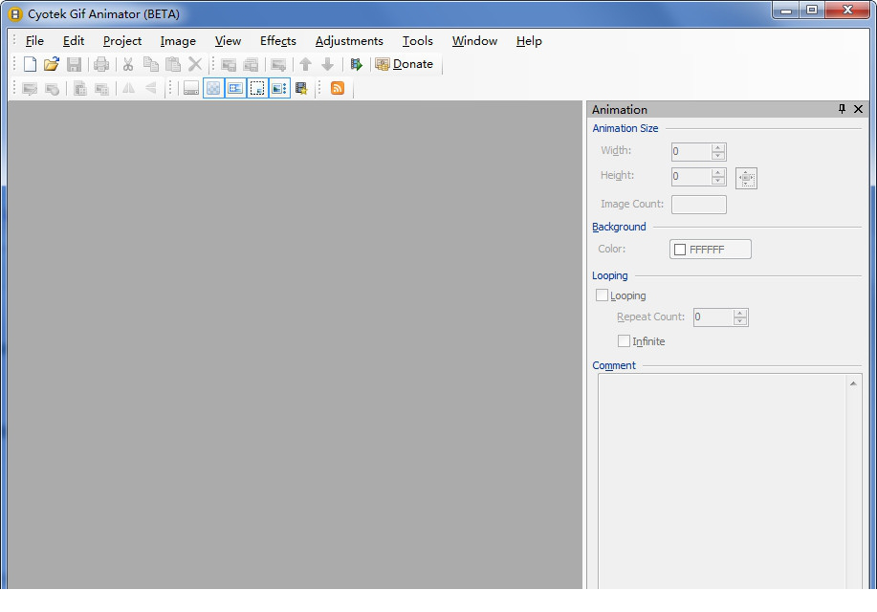Check the Infinite checkbox
The width and height of the screenshot is (877, 612).
click(x=624, y=340)
